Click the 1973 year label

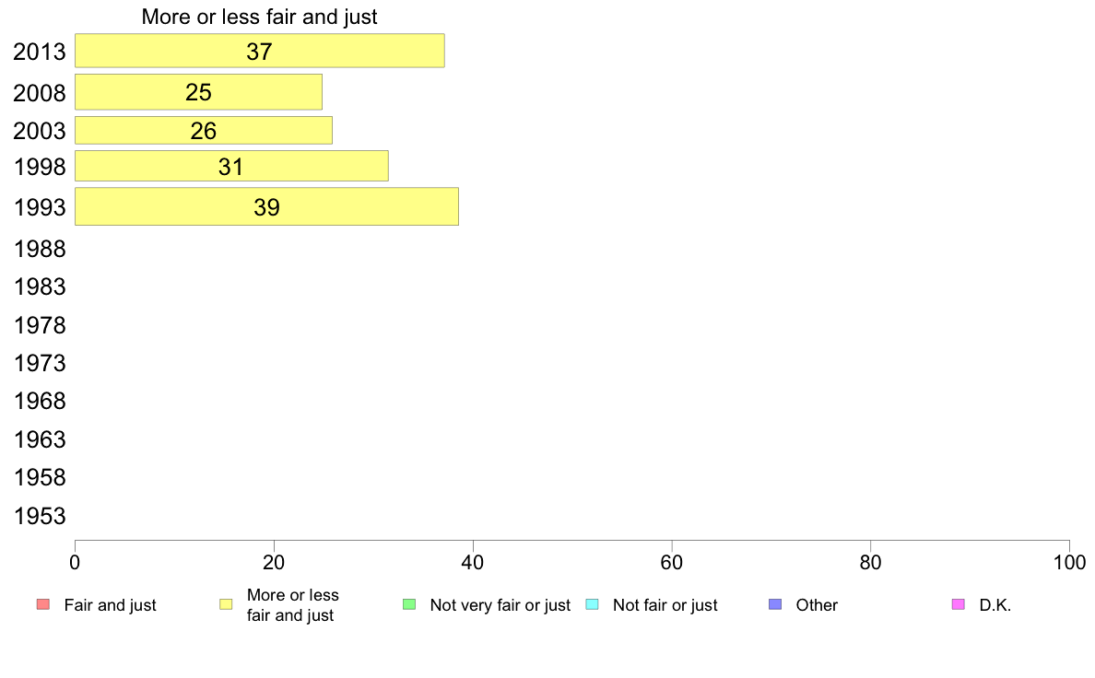click(40, 363)
